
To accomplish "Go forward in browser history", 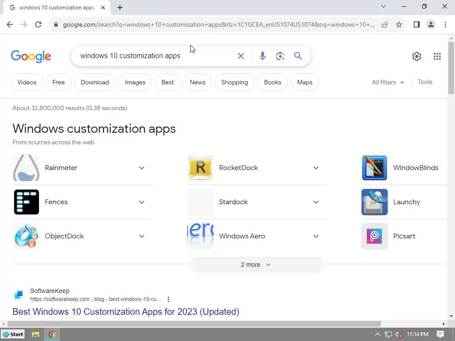I will pos(24,24).
